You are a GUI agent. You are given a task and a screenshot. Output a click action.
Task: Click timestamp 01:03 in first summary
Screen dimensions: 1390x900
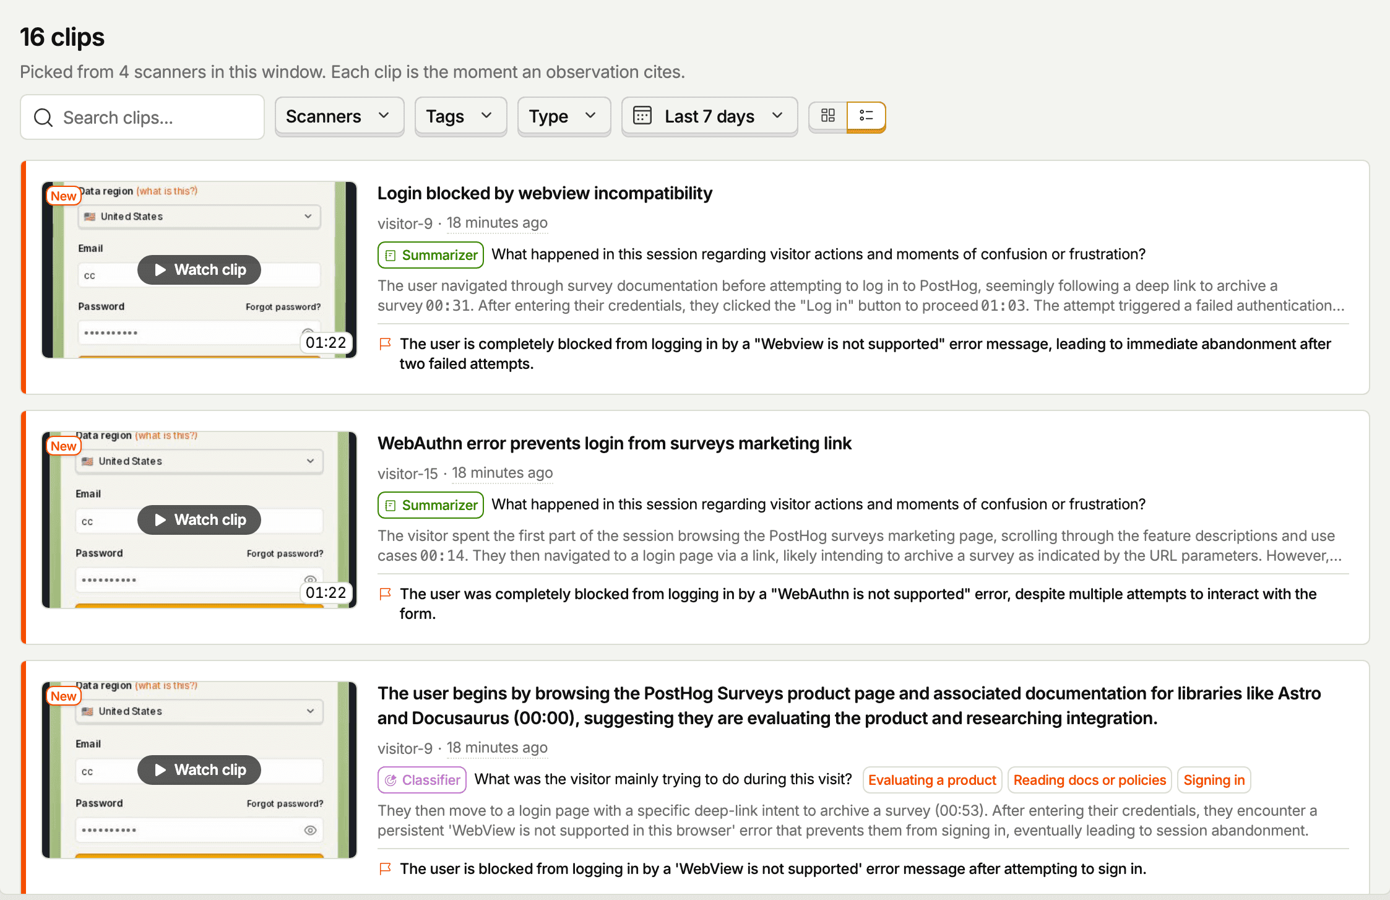(x=1003, y=306)
